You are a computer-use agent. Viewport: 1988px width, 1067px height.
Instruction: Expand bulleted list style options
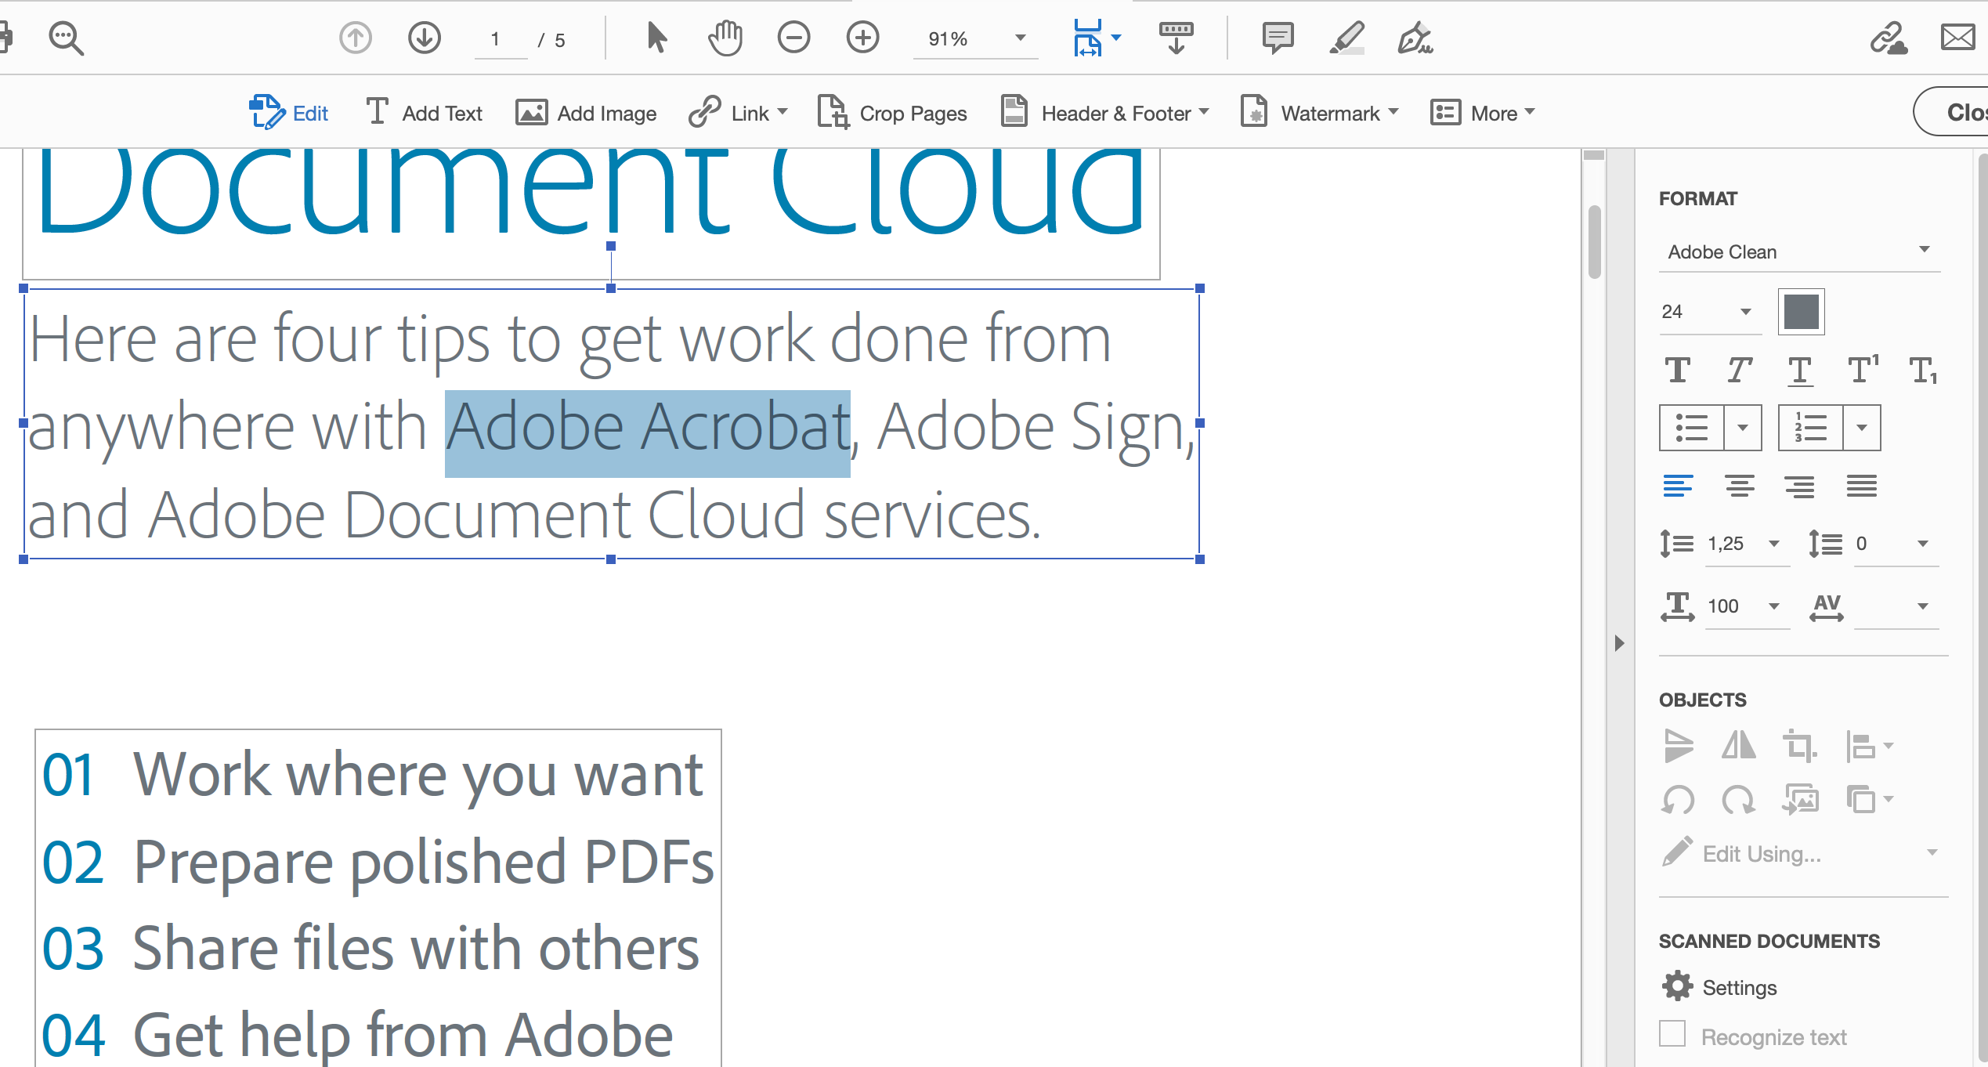coord(1743,428)
